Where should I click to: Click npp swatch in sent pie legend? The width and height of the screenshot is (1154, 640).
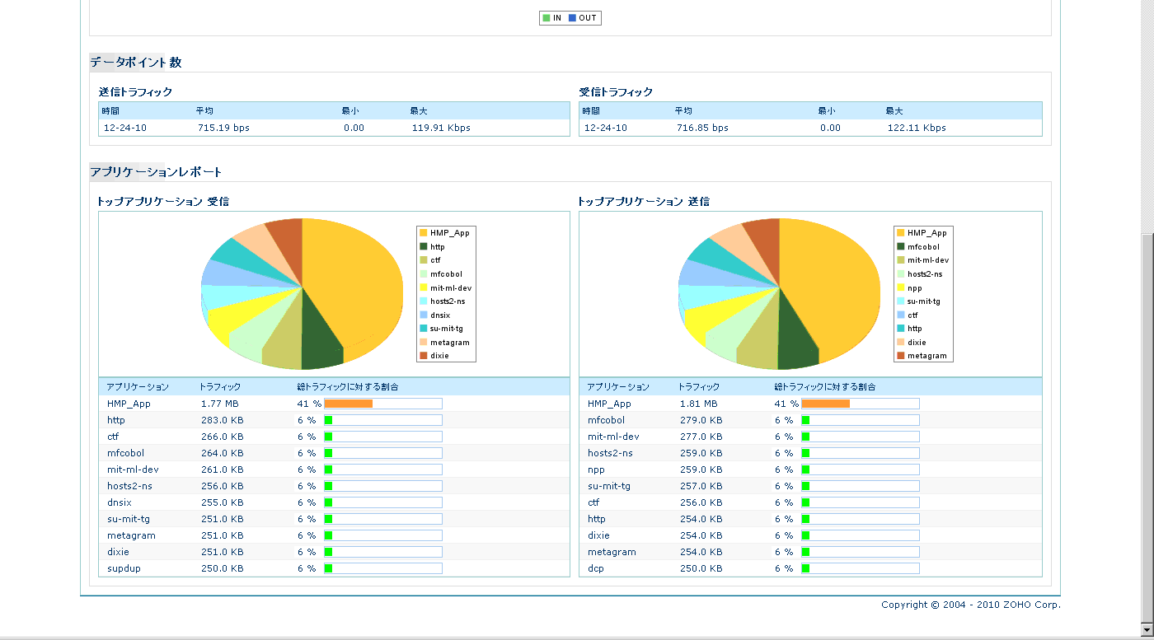pyautogui.click(x=901, y=287)
